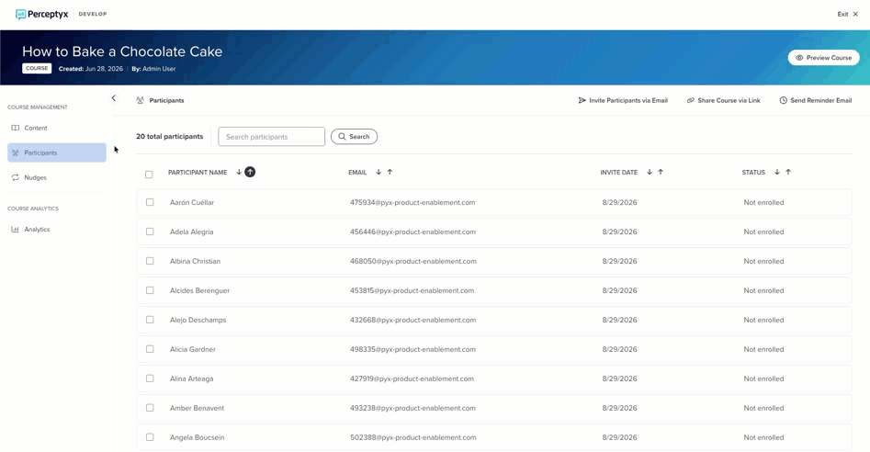Click Invite Participants via Email

coord(623,100)
